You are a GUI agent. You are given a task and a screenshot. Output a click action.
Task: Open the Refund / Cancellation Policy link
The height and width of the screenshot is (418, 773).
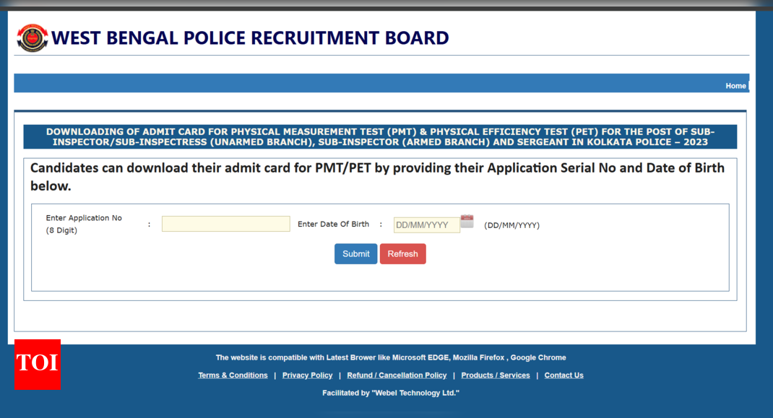point(397,375)
